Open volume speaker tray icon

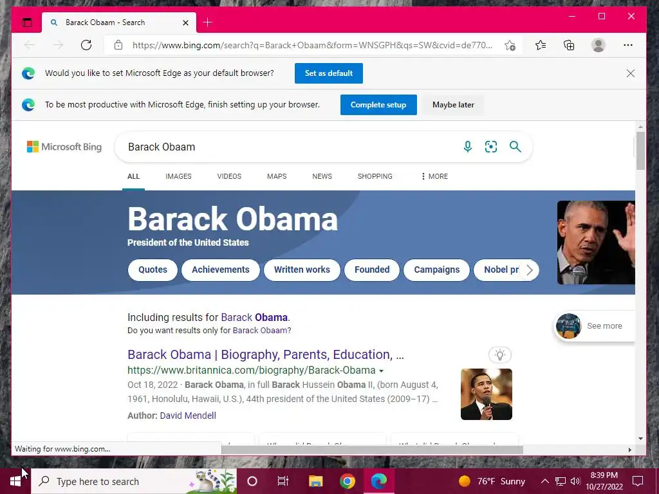(575, 481)
